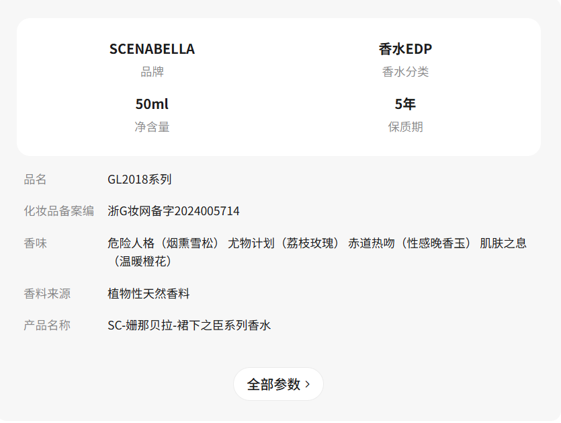The height and width of the screenshot is (423, 561).
Task: Click the 品名 row label
Action: pos(35,180)
